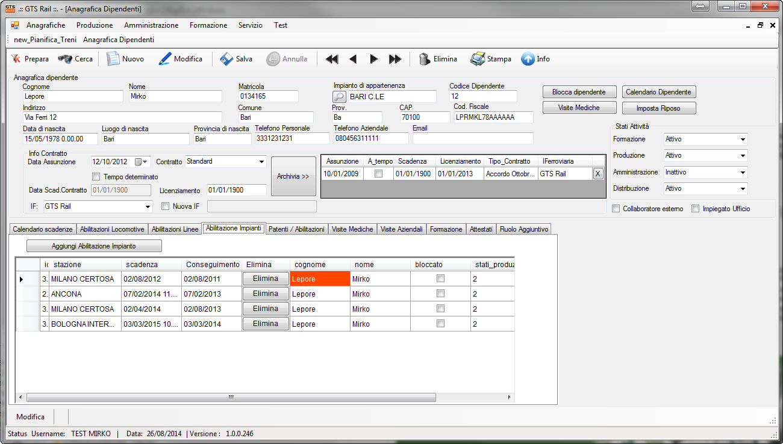Viewport: 783px width, 444px height.
Task: Toggle the Tempo determinato checkbox
Action: pyautogui.click(x=96, y=177)
